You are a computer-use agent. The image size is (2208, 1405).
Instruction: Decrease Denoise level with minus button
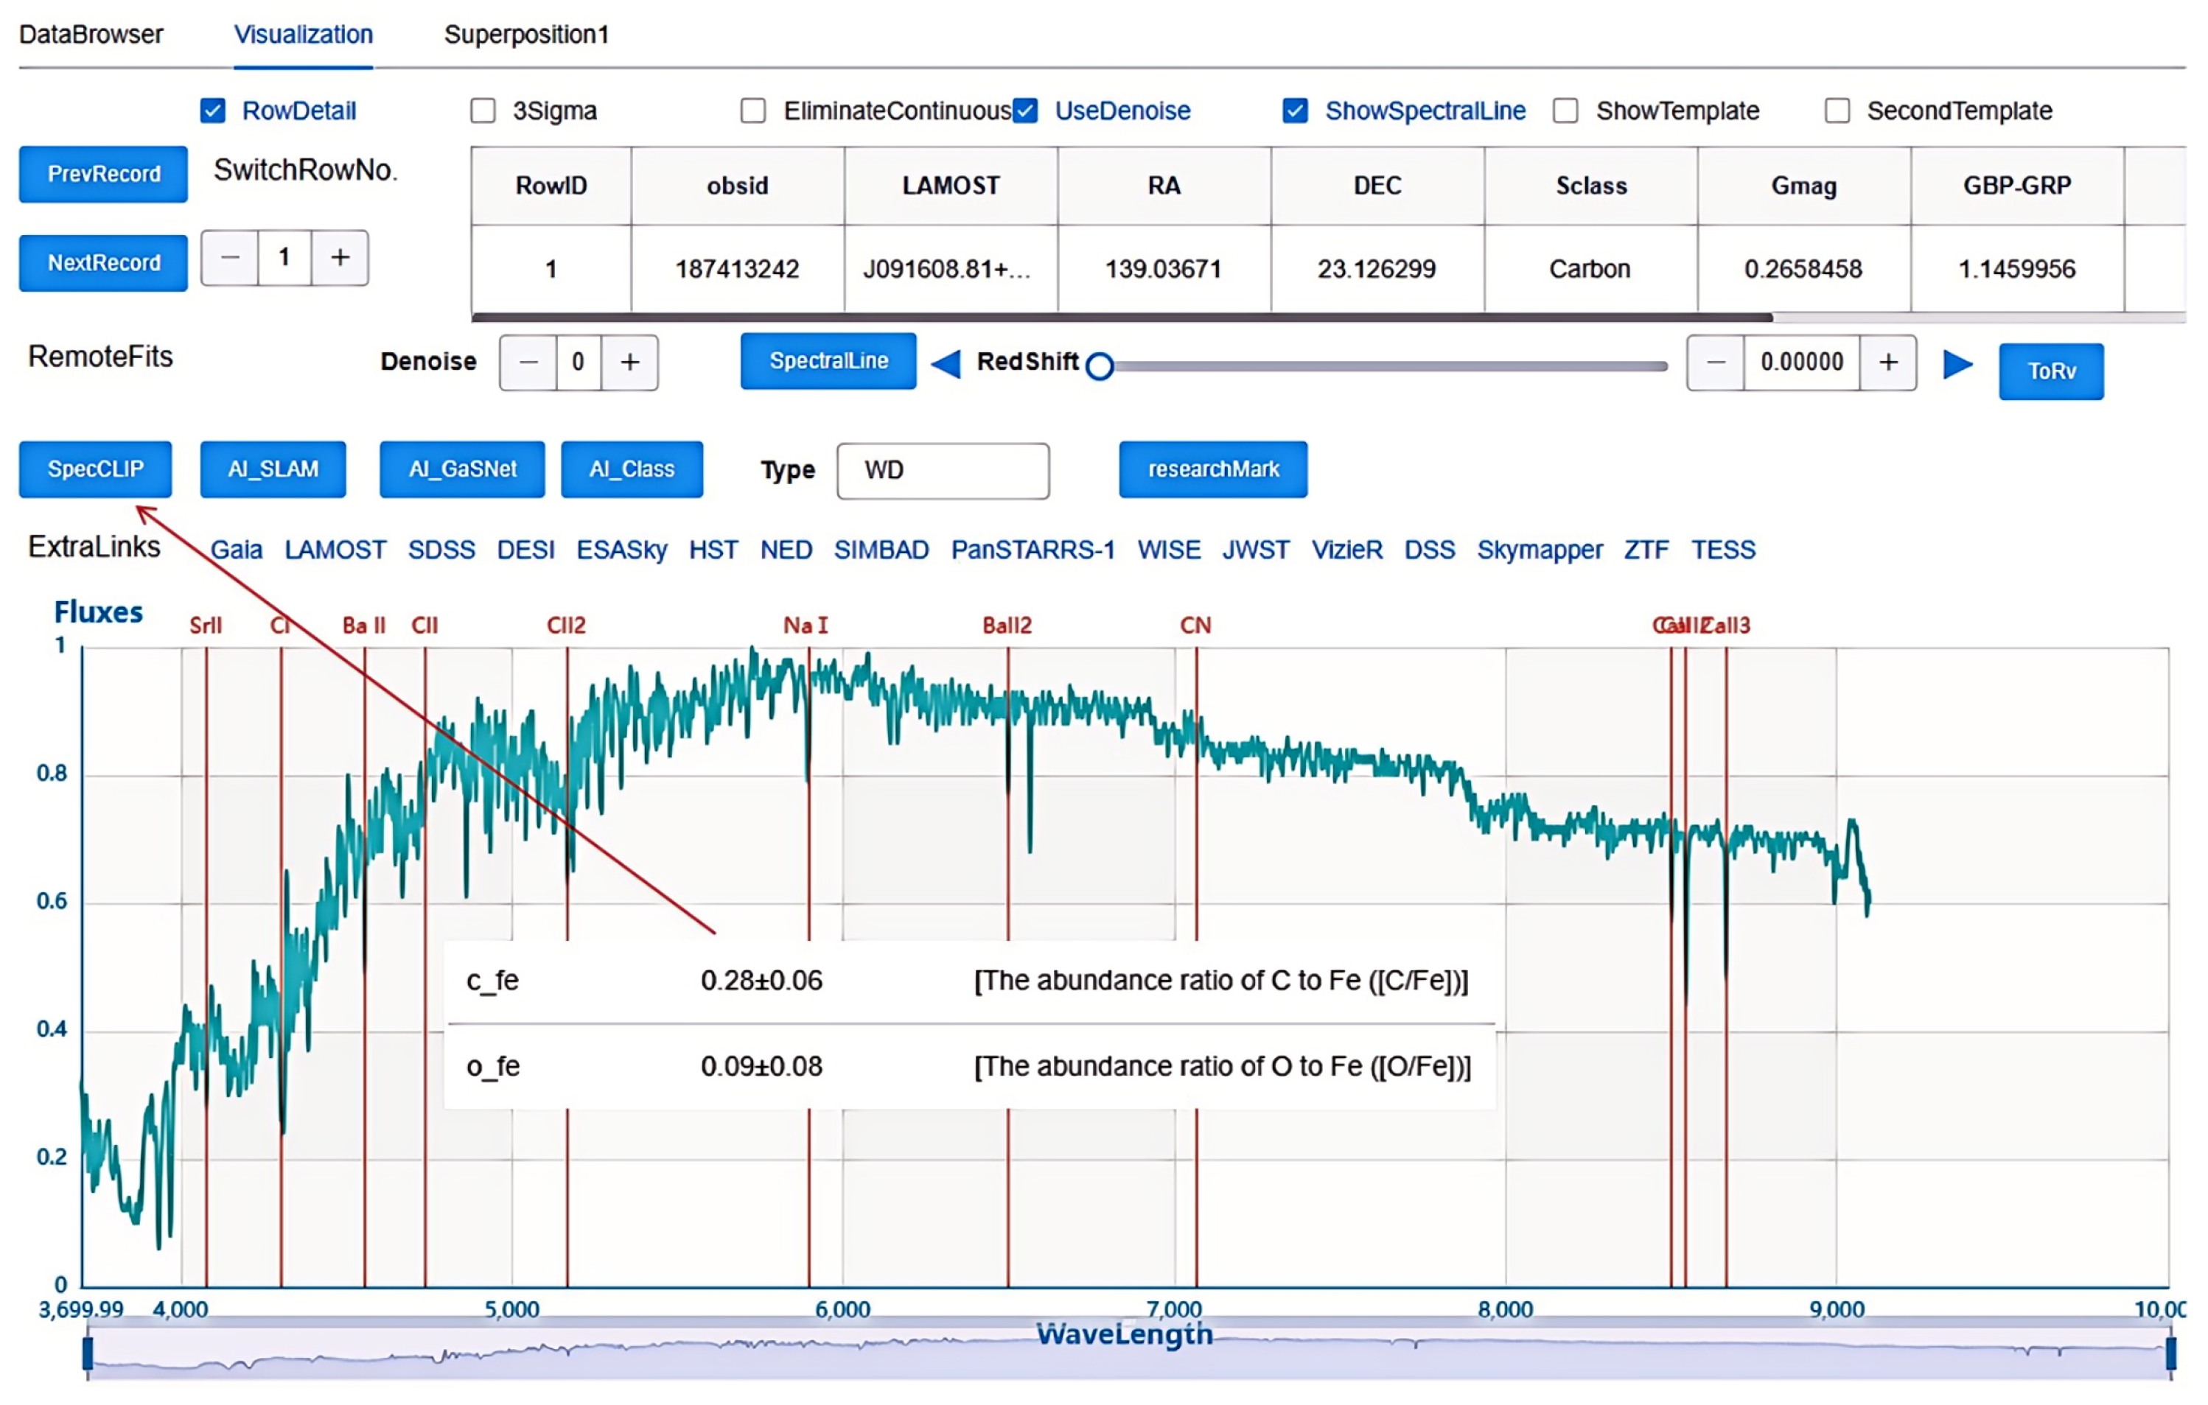[x=528, y=362]
